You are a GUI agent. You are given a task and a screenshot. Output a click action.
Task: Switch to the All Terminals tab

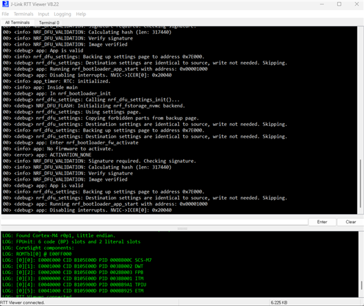[17, 22]
